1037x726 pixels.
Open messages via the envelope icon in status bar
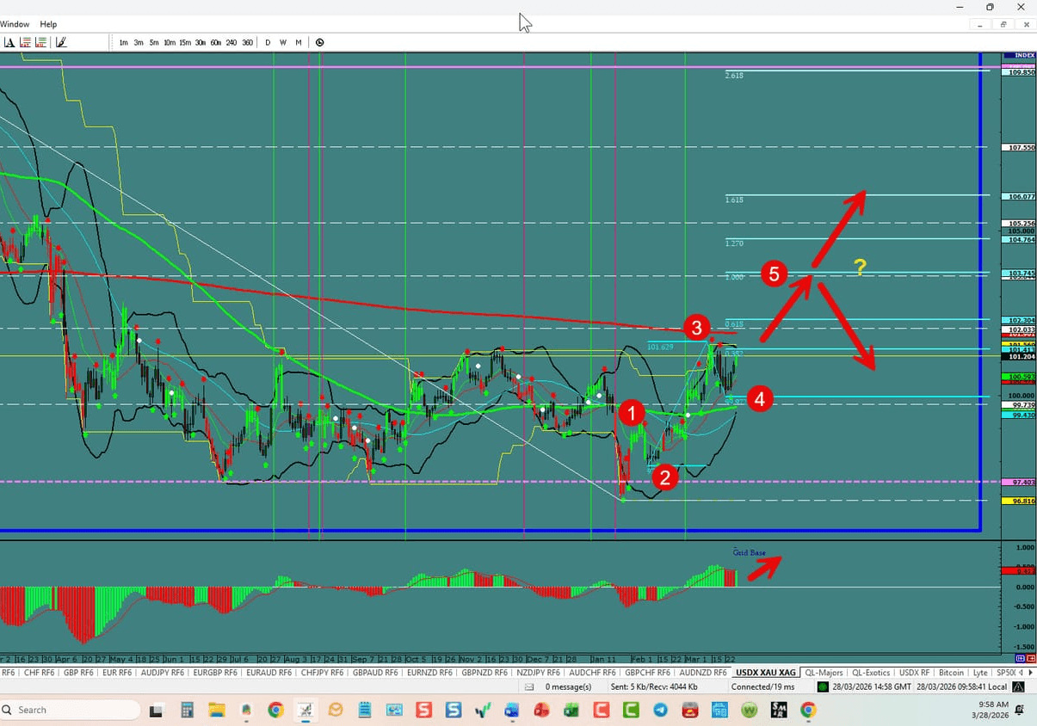click(x=531, y=686)
